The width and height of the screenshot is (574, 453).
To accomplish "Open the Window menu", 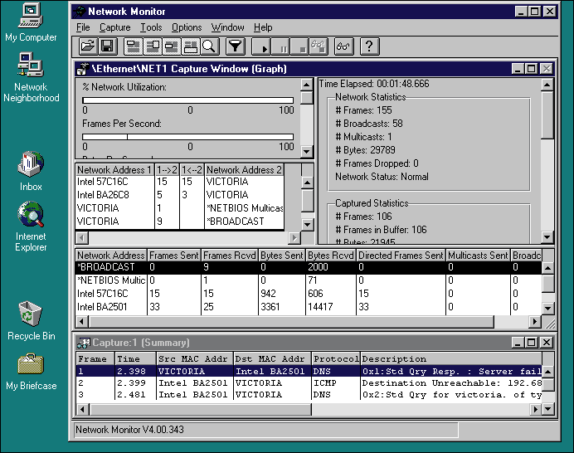I will (228, 27).
